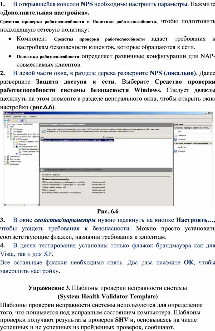
Task: Collapse the second Средство проверки работоспособности Actions section
Action: [x=211, y=144]
